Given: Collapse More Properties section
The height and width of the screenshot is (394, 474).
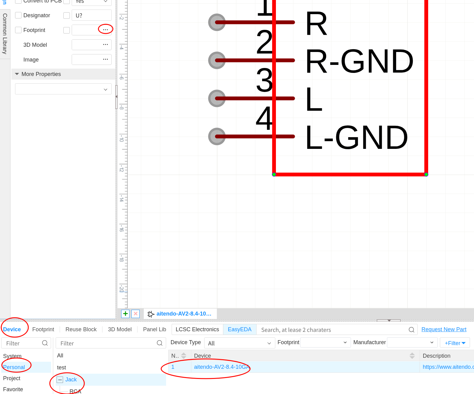Looking at the screenshot, I should [x=17, y=74].
